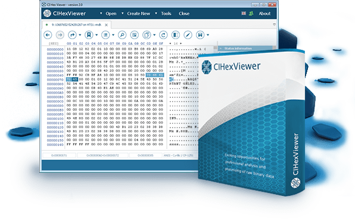Viewport: 355px width, 219px height.
Task: Increase bytes per row with the arrow right of 16
Action: [180, 43]
